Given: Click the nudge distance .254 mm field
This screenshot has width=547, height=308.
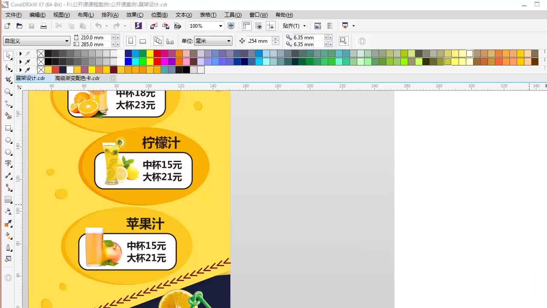Looking at the screenshot, I should click(x=259, y=41).
